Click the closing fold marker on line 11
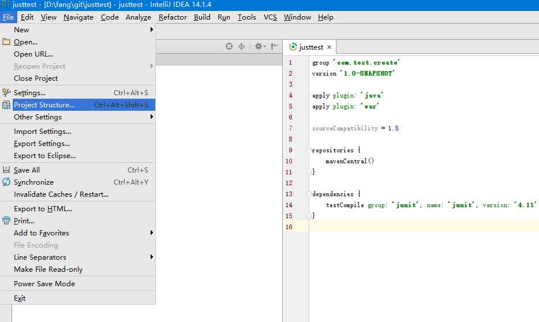The width and height of the screenshot is (539, 322). click(x=309, y=172)
